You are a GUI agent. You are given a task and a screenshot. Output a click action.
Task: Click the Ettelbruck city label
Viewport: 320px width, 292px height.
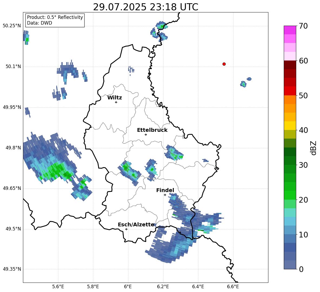click(152, 130)
